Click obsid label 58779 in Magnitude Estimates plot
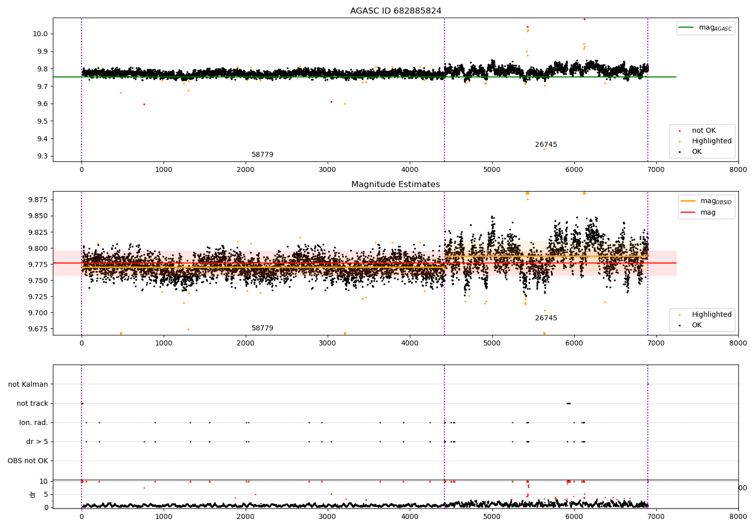755x528 pixels. pyautogui.click(x=263, y=328)
